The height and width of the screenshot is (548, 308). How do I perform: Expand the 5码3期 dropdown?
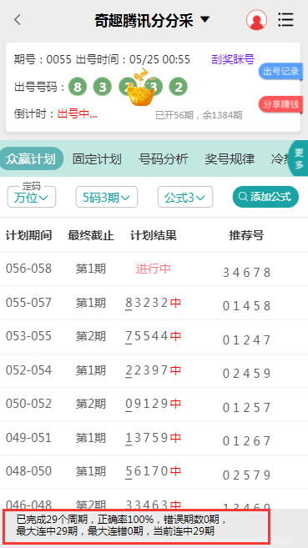click(107, 197)
